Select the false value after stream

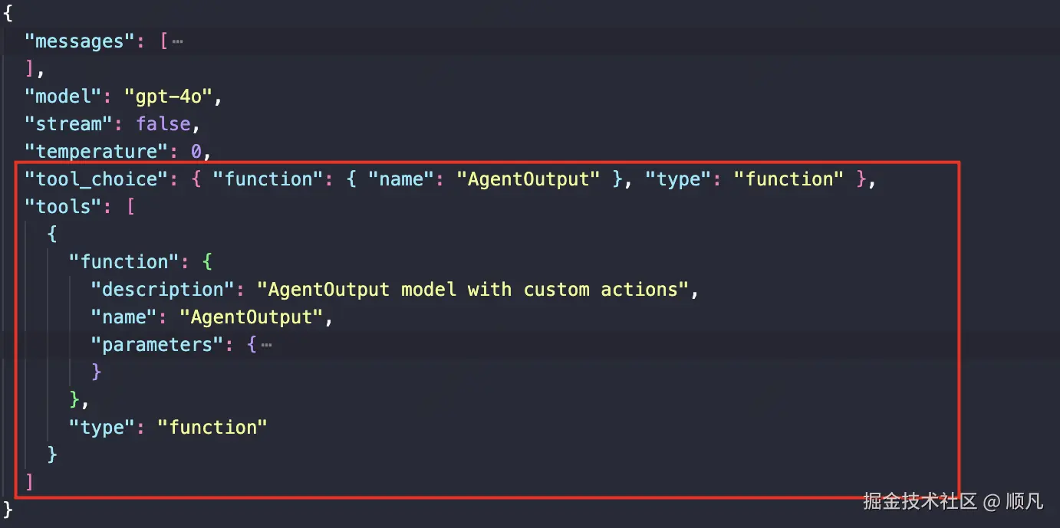(x=163, y=124)
